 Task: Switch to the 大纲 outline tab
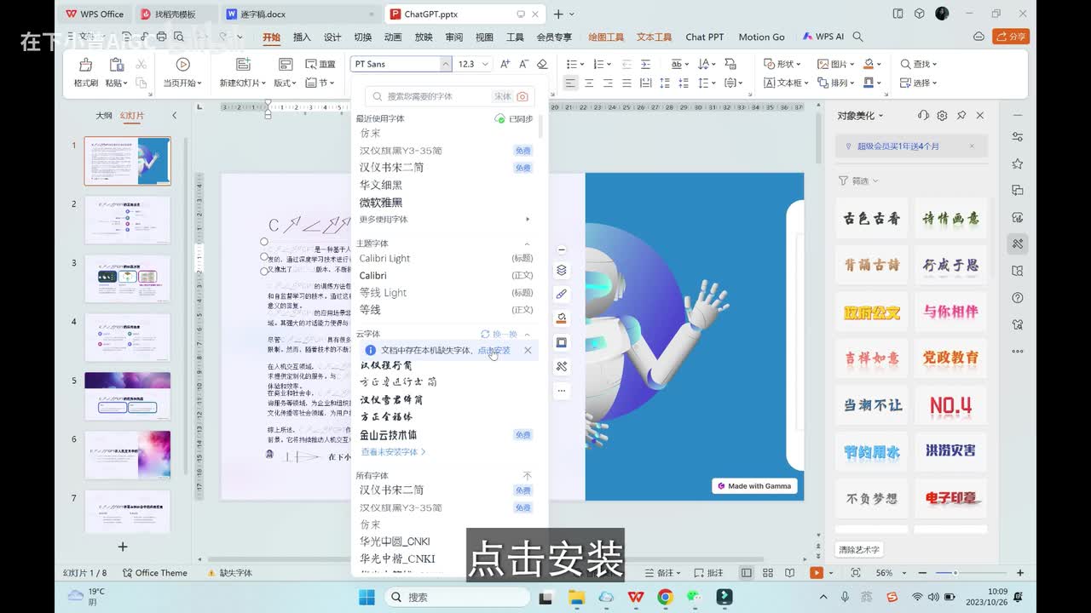tap(103, 116)
